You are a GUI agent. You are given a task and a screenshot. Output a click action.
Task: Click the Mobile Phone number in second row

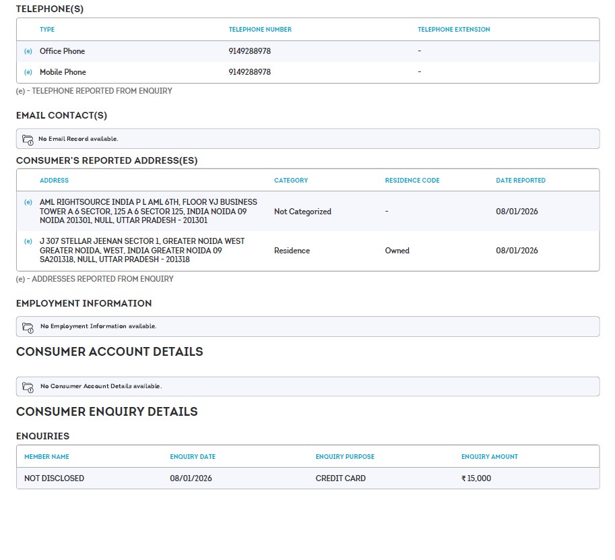[249, 72]
